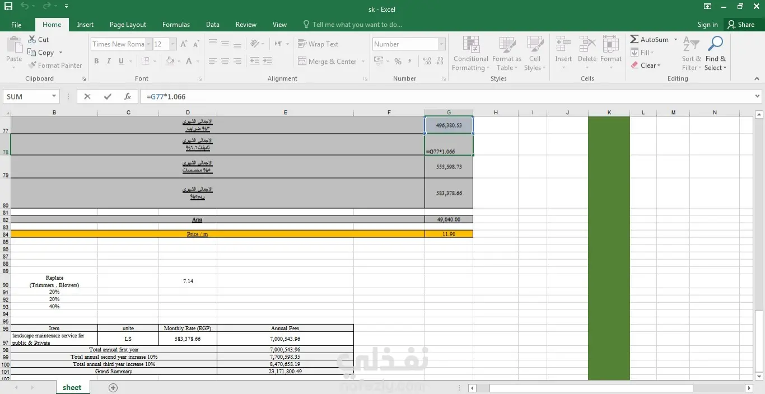Click the Wrap Text button
The width and height of the screenshot is (765, 394).
pos(318,44)
